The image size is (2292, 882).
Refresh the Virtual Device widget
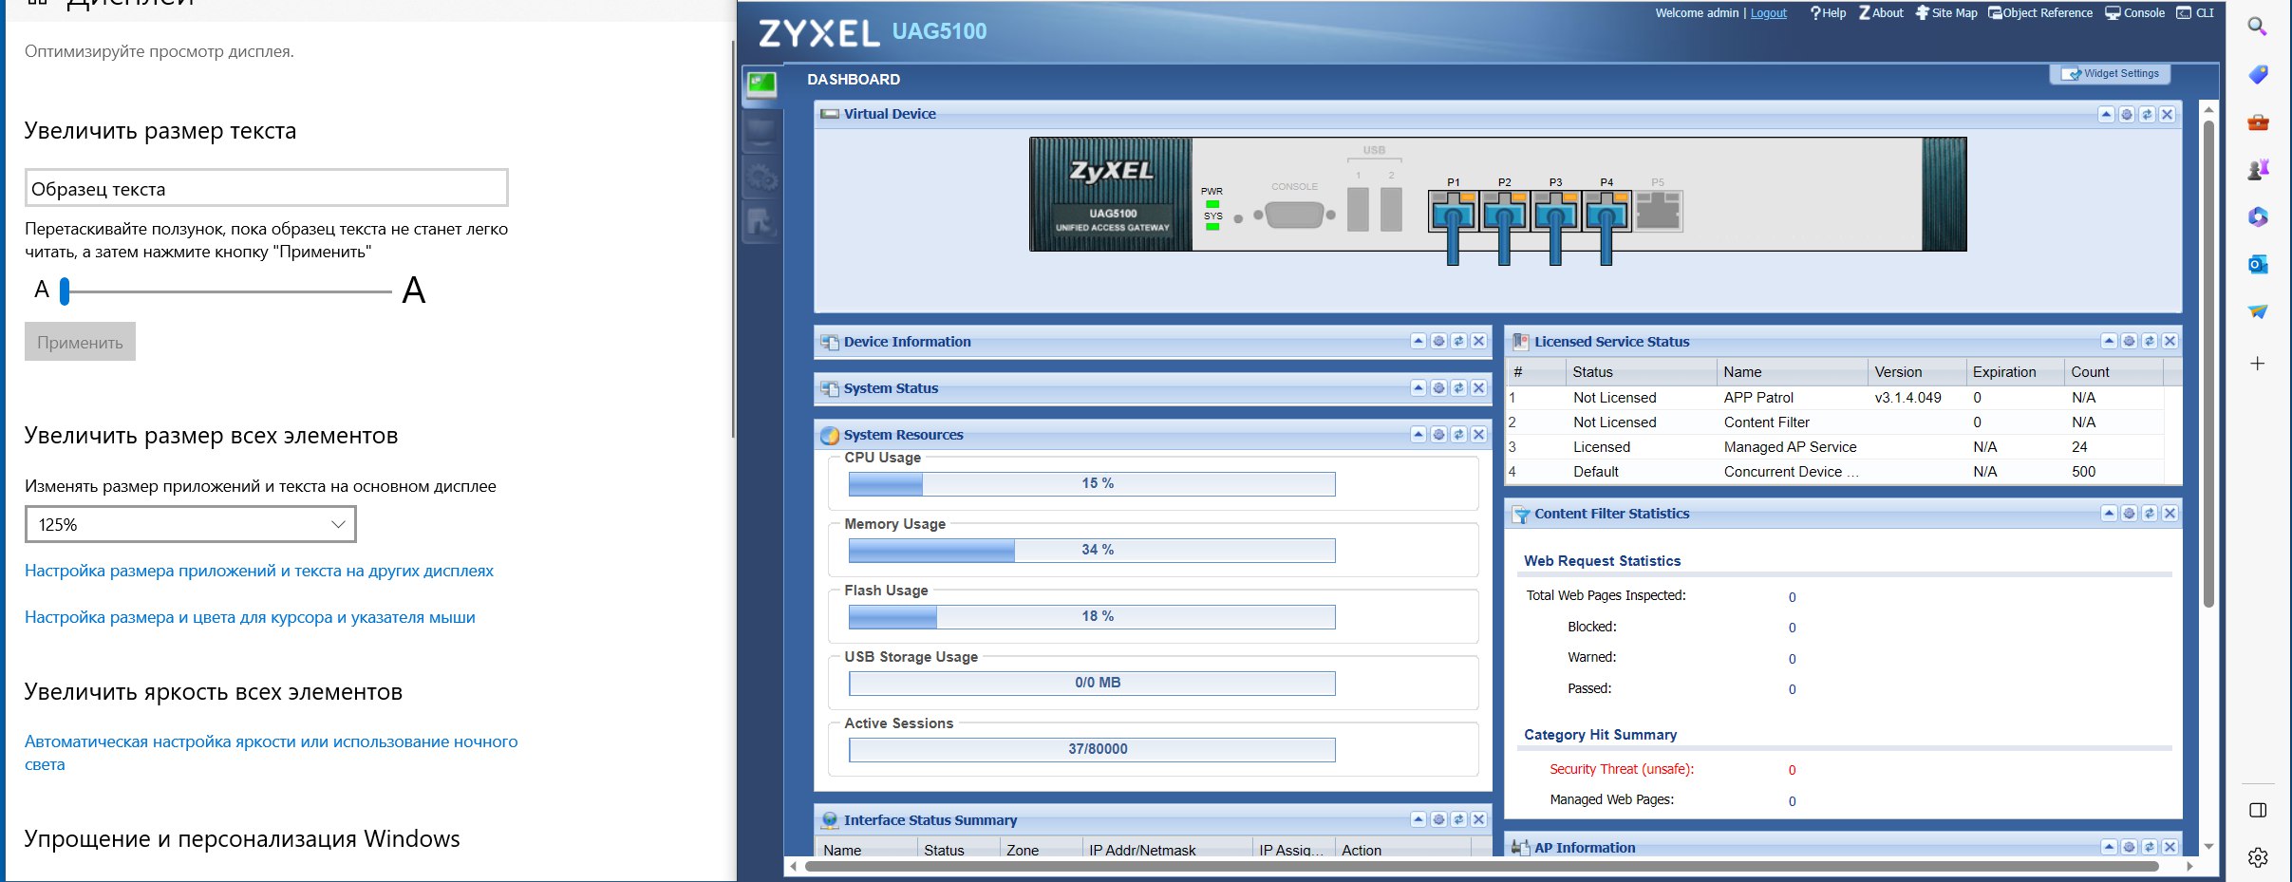pos(2147,115)
